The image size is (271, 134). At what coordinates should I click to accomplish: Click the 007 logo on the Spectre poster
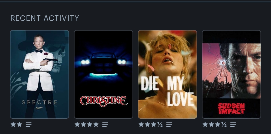click(39, 108)
